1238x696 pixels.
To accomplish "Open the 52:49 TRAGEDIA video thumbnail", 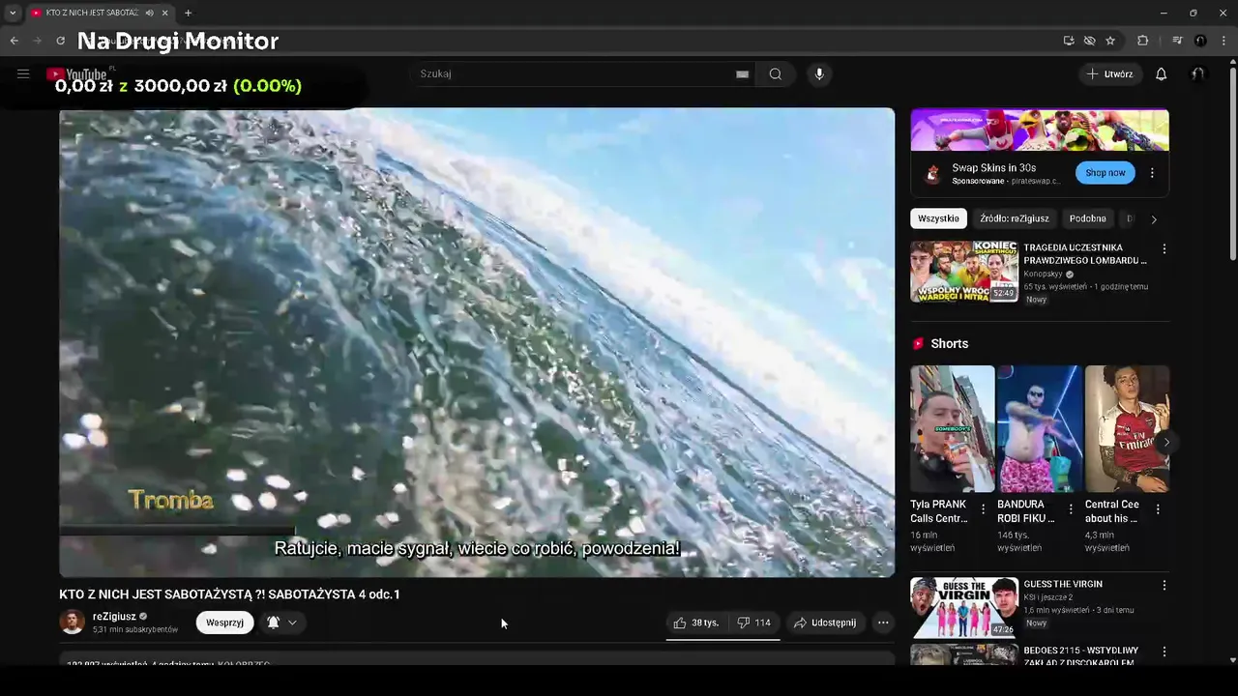I will tap(964, 272).
